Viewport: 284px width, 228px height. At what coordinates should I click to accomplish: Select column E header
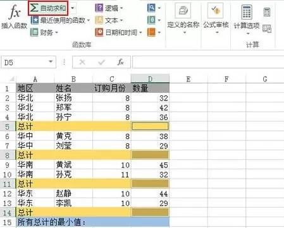pos(188,79)
